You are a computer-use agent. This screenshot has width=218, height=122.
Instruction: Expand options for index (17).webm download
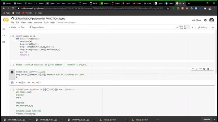pos(158,120)
